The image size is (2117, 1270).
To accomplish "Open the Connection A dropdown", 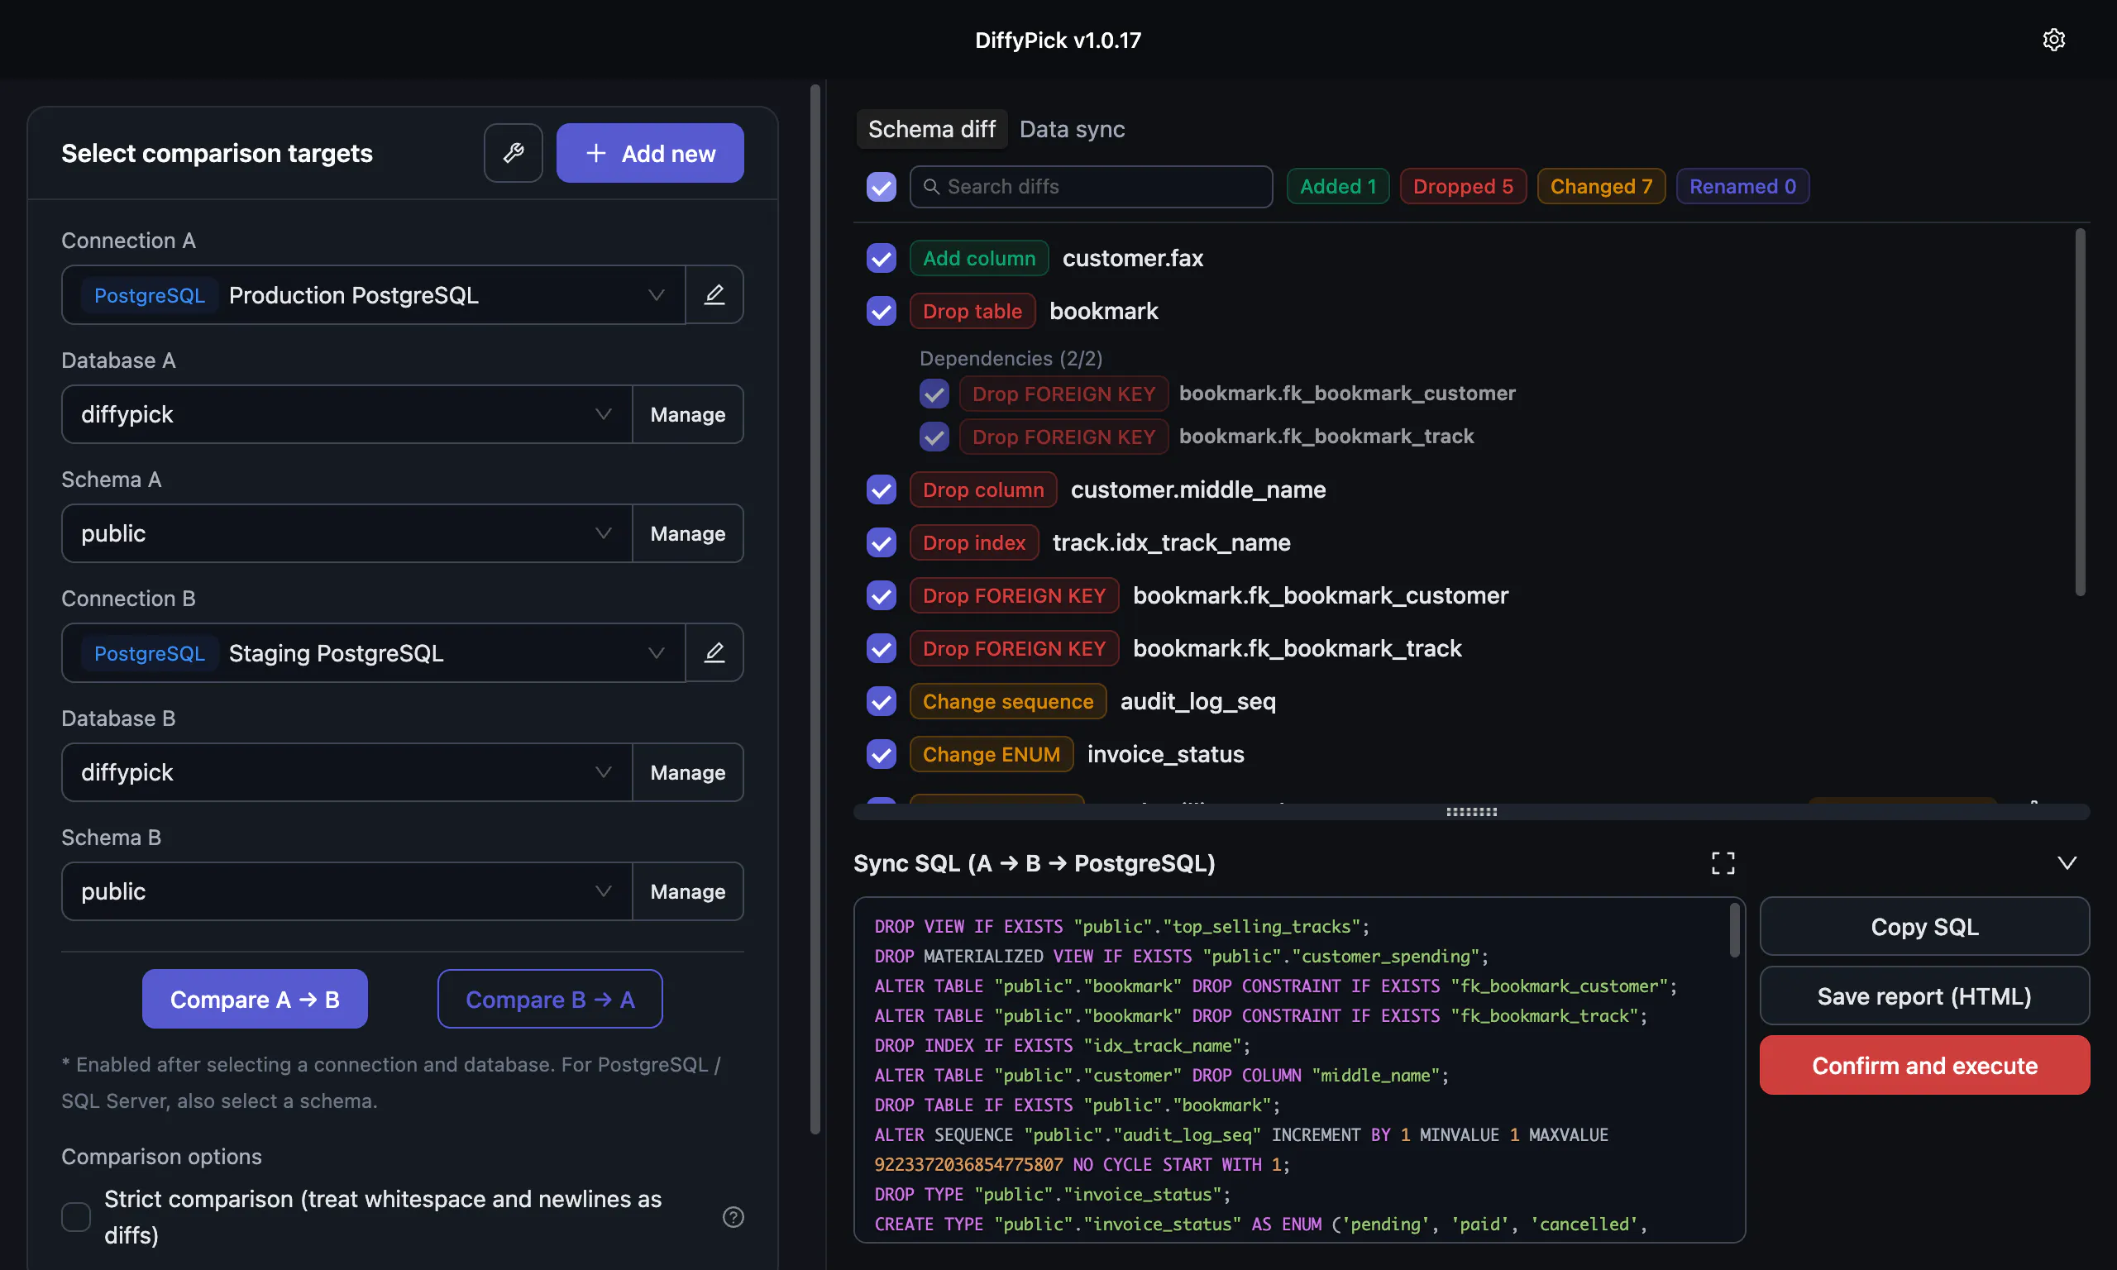I will coord(373,295).
